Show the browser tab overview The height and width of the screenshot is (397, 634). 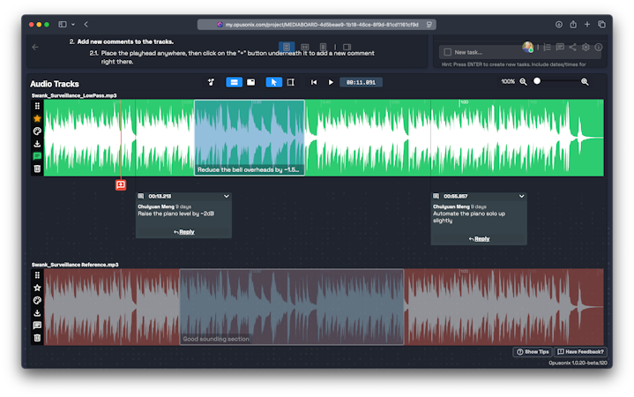(601, 25)
